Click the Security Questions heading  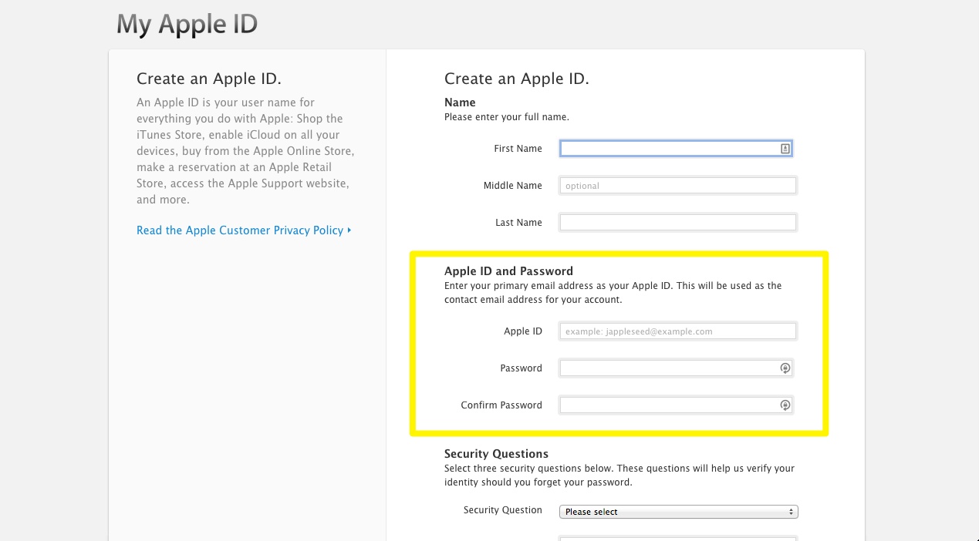point(496,454)
